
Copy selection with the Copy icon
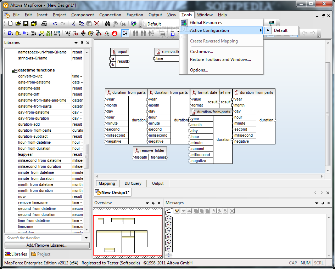(81, 23)
